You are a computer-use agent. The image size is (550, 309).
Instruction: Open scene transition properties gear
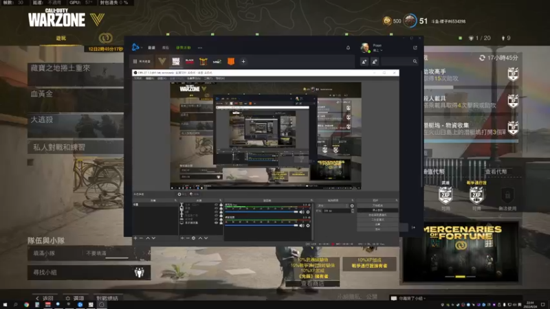(352, 206)
